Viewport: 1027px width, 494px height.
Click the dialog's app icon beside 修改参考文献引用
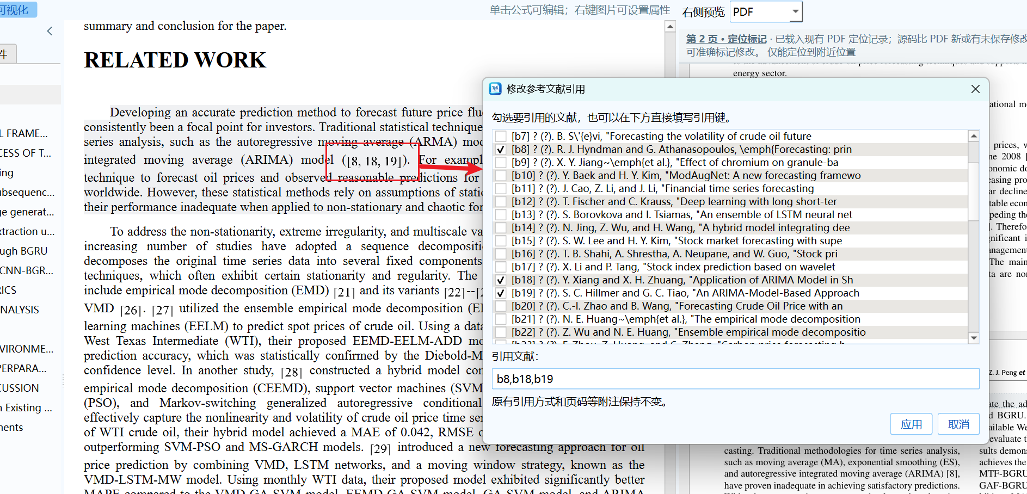pos(495,89)
